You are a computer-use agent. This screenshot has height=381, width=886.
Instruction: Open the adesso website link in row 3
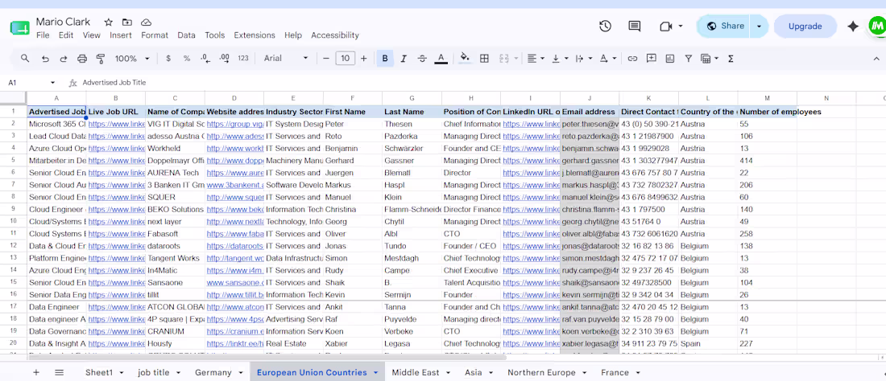pos(234,137)
